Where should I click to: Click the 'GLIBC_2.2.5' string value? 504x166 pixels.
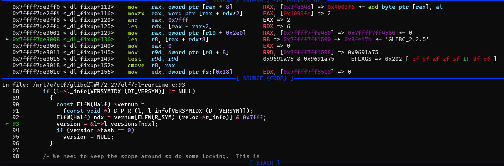point(407,39)
